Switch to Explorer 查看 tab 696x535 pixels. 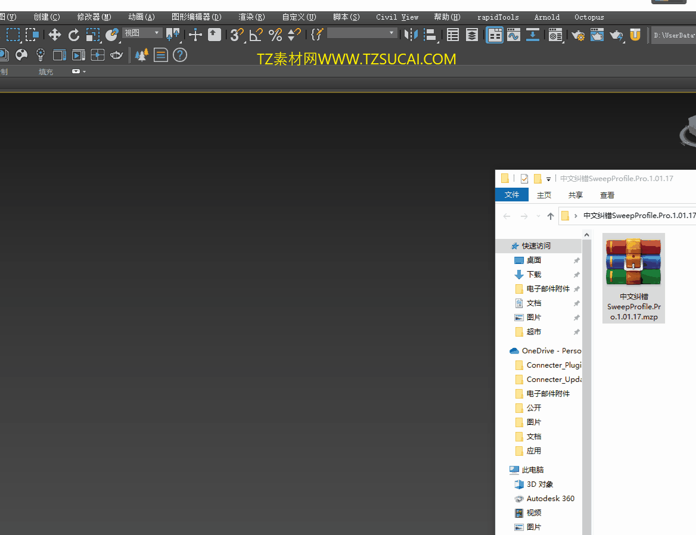point(607,195)
